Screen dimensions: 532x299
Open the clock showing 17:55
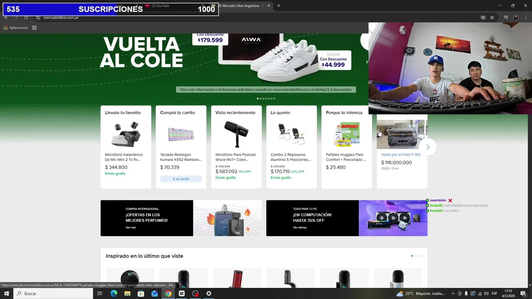point(508,294)
